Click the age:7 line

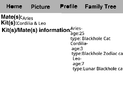pyautogui.click(x=78, y=64)
